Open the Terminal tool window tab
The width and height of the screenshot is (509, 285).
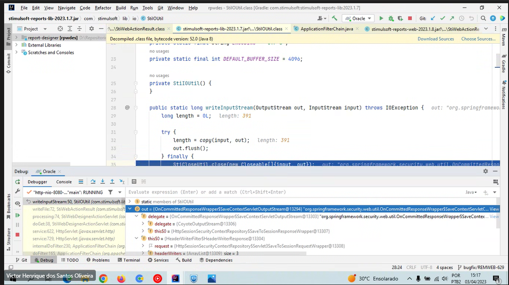click(x=129, y=260)
